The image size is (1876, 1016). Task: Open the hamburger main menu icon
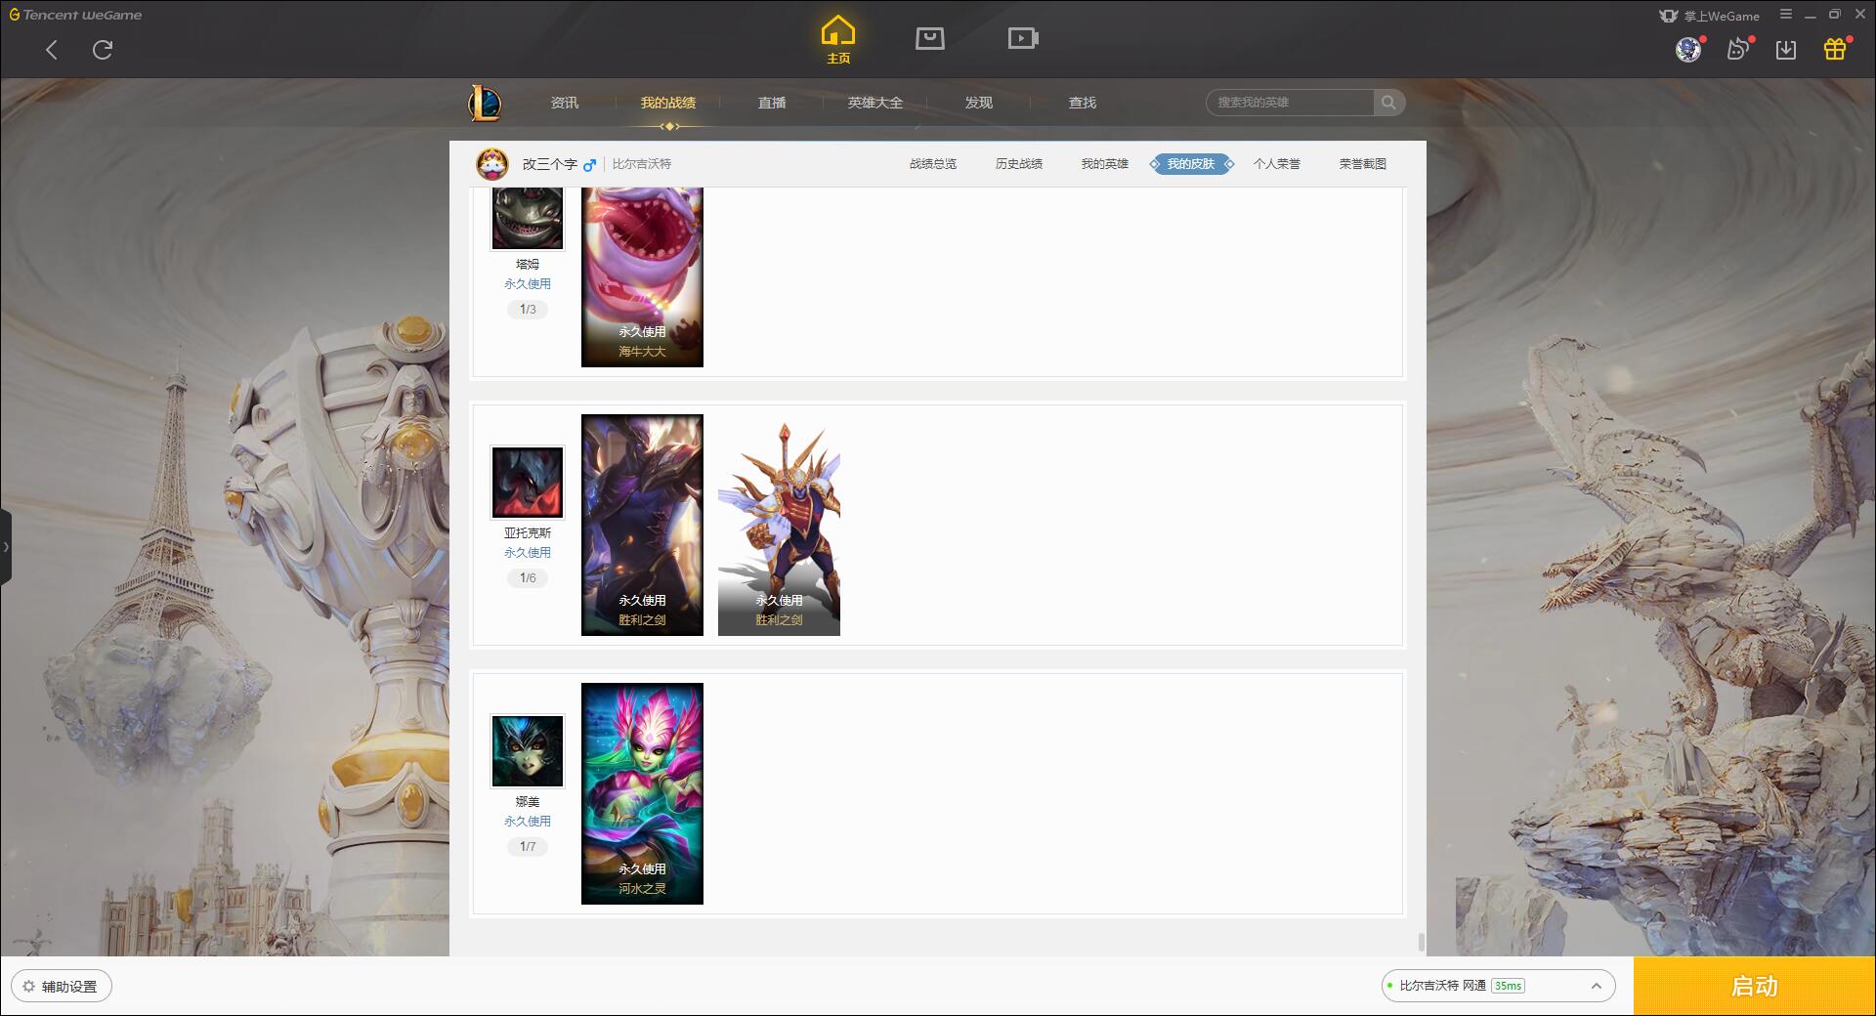point(1786,15)
